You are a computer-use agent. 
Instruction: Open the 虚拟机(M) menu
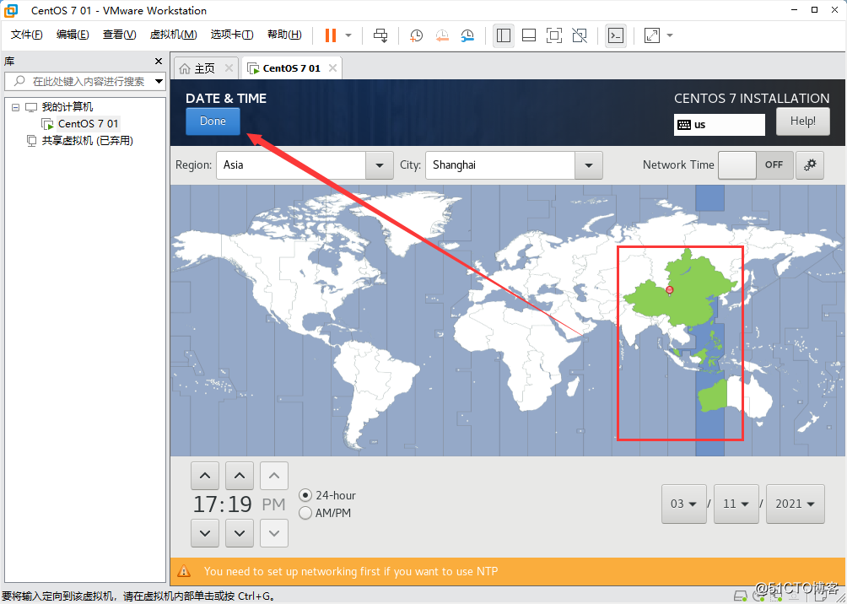[173, 35]
